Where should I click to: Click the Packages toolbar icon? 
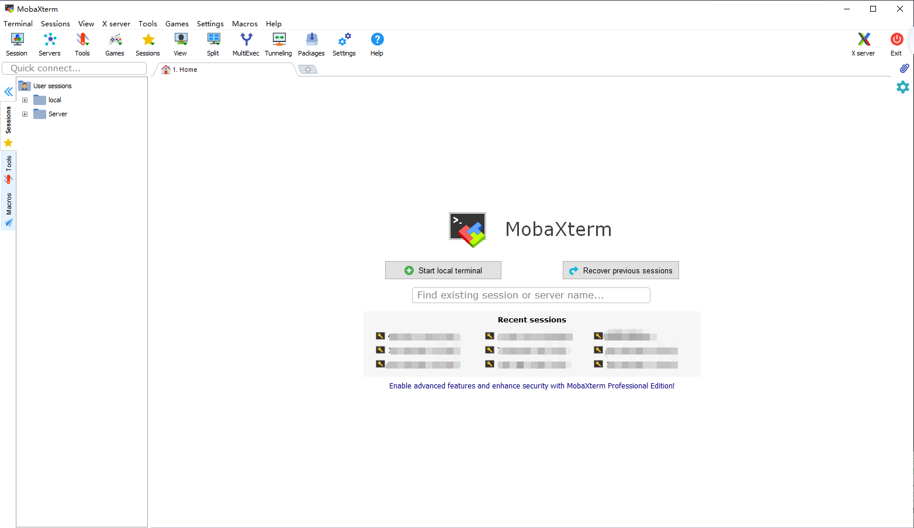point(311,44)
